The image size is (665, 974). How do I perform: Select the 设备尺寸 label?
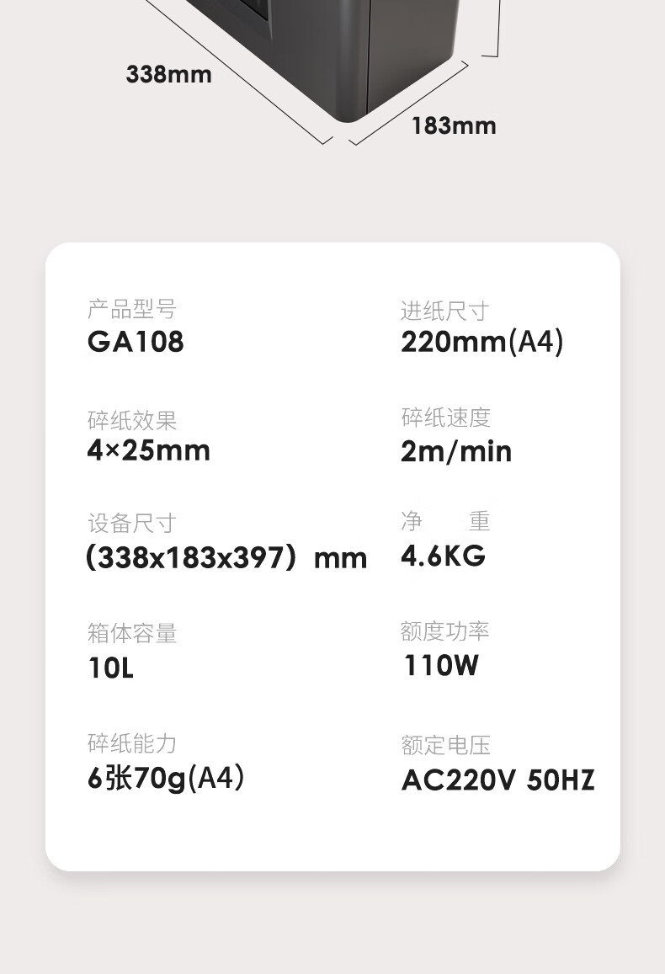point(131,523)
